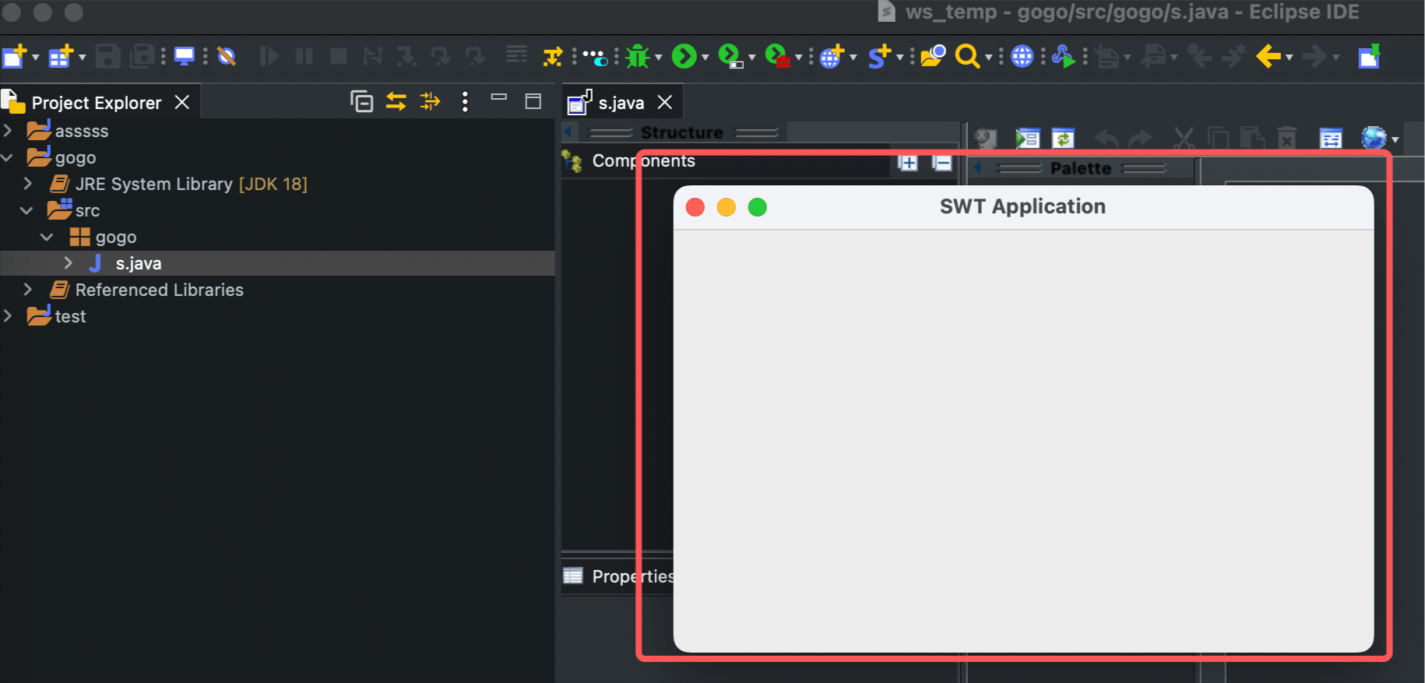
Task: Expand the s.java file node
Action: point(69,263)
